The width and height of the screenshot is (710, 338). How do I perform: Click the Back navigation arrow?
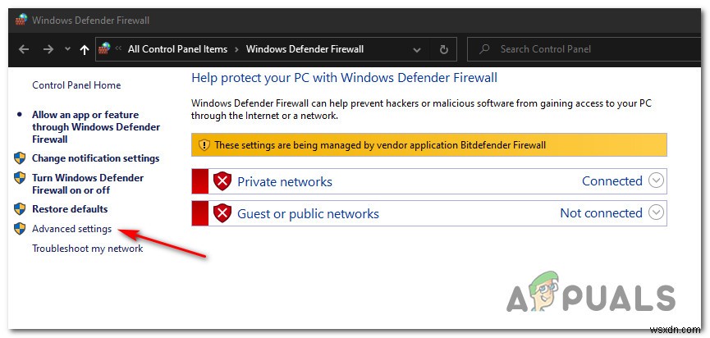24,49
